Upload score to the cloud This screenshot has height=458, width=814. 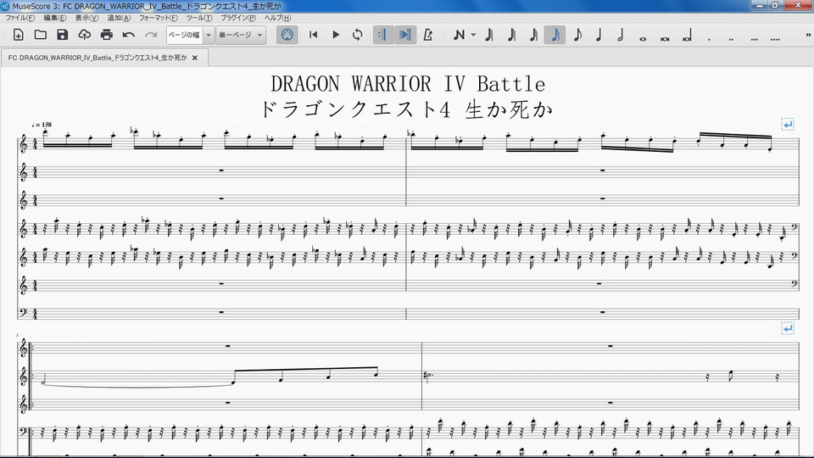84,35
